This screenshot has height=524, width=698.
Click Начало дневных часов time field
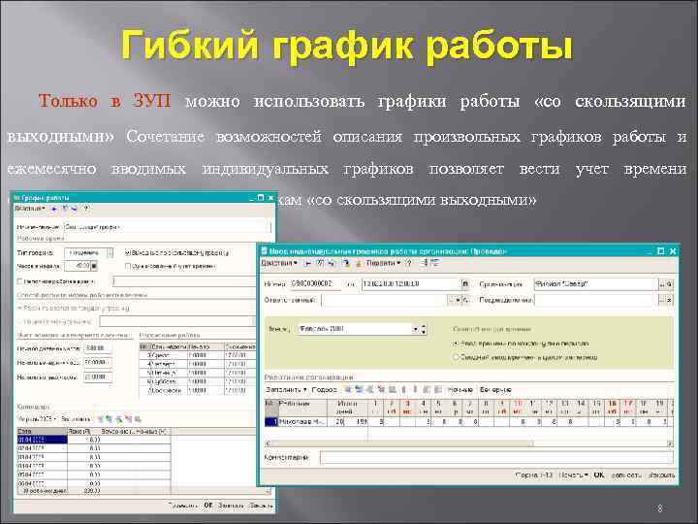[x=98, y=348]
